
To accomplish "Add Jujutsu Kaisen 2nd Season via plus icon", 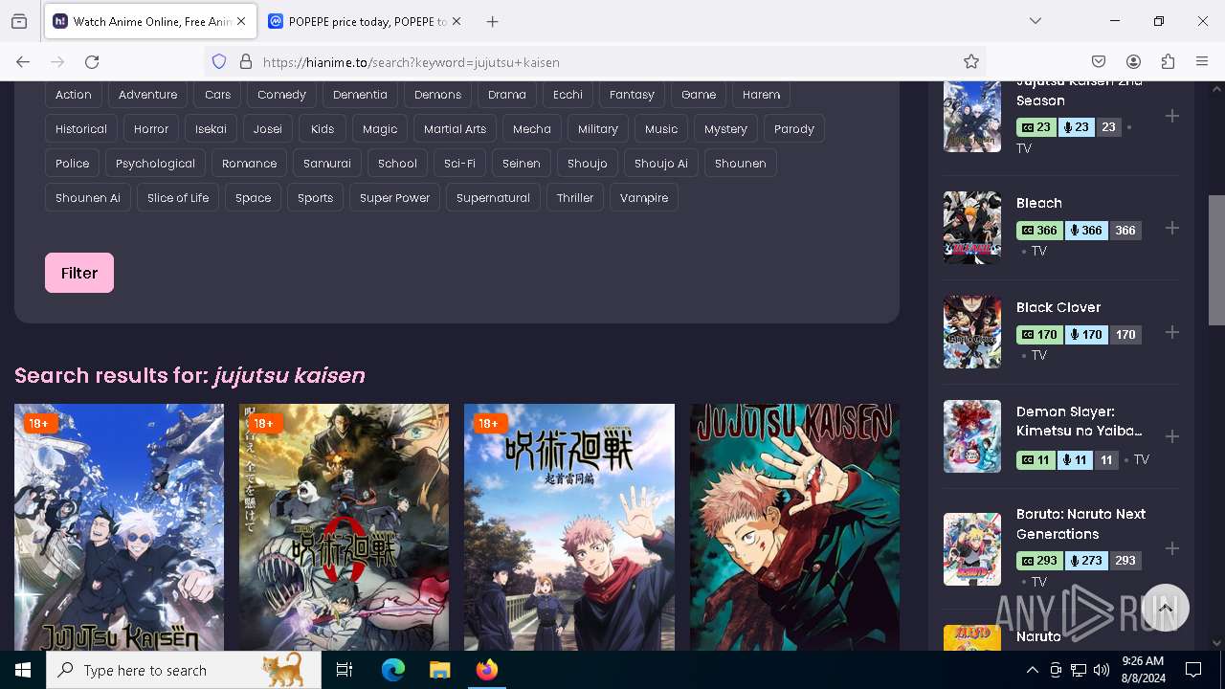I will [1172, 116].
